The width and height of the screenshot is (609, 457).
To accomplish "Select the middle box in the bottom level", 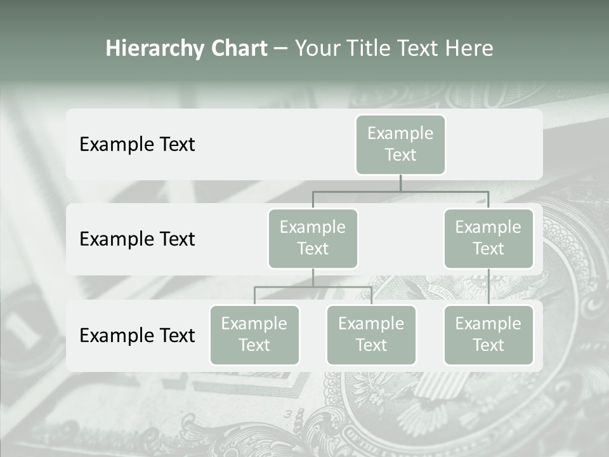I will point(371,334).
